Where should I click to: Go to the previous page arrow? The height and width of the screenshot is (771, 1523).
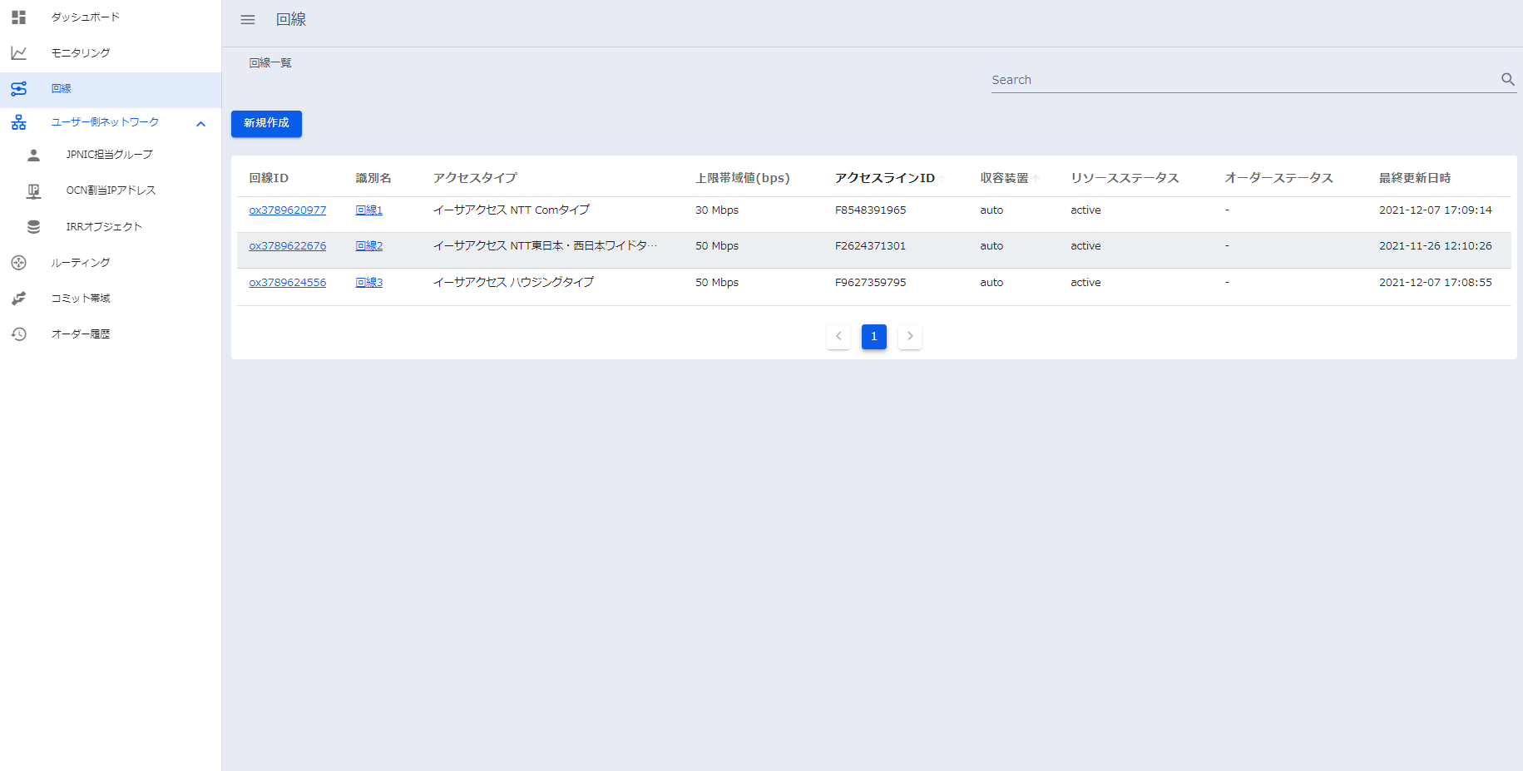838,337
